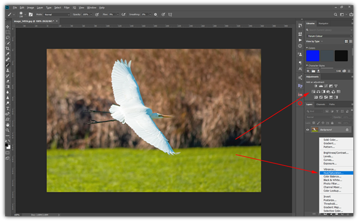Select the Hand tool
Screen dimensions: 358x221
click(8, 125)
